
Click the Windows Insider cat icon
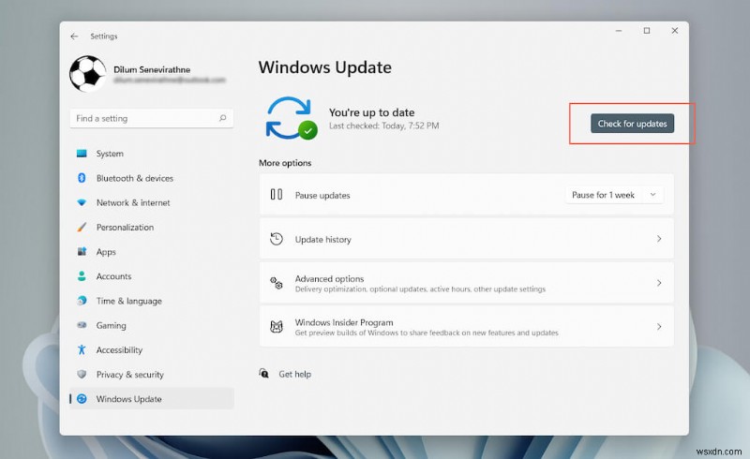coord(276,327)
